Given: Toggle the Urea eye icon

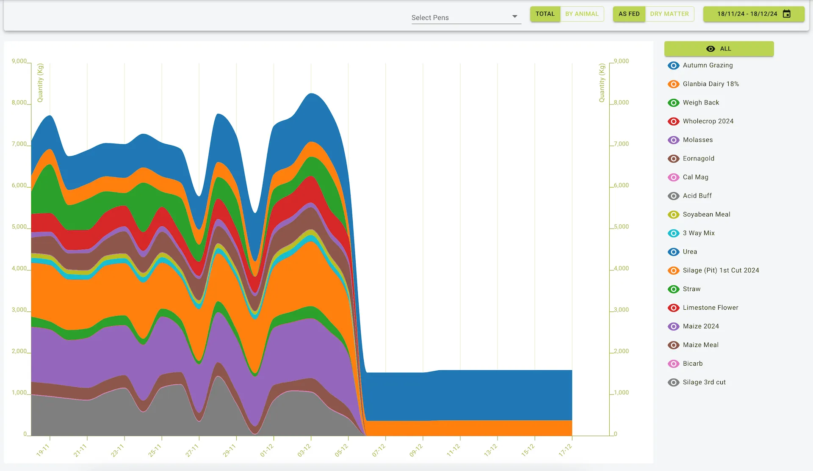Looking at the screenshot, I should click(x=674, y=251).
